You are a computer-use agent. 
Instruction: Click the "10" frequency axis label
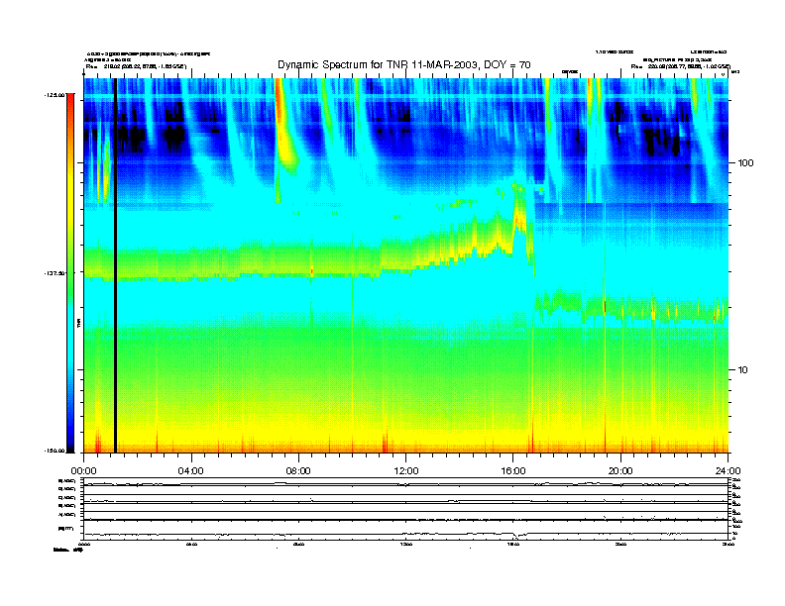(x=743, y=370)
